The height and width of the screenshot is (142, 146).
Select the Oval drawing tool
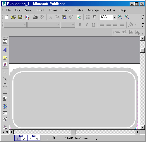(x=5, y=85)
